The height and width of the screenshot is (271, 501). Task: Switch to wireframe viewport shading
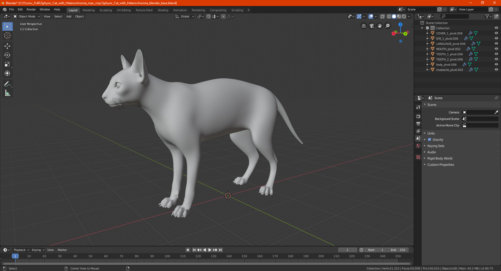click(389, 16)
